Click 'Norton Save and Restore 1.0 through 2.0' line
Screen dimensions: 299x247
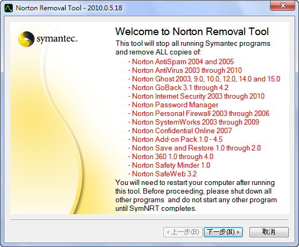click(x=194, y=148)
